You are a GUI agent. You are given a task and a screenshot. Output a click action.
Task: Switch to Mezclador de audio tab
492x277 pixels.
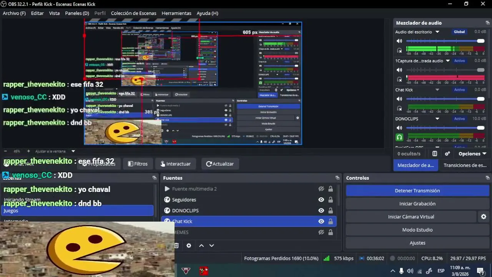point(416,165)
